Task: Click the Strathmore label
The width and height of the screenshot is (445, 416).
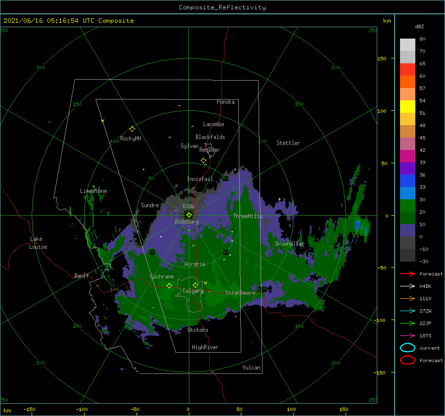Action: pyautogui.click(x=240, y=293)
